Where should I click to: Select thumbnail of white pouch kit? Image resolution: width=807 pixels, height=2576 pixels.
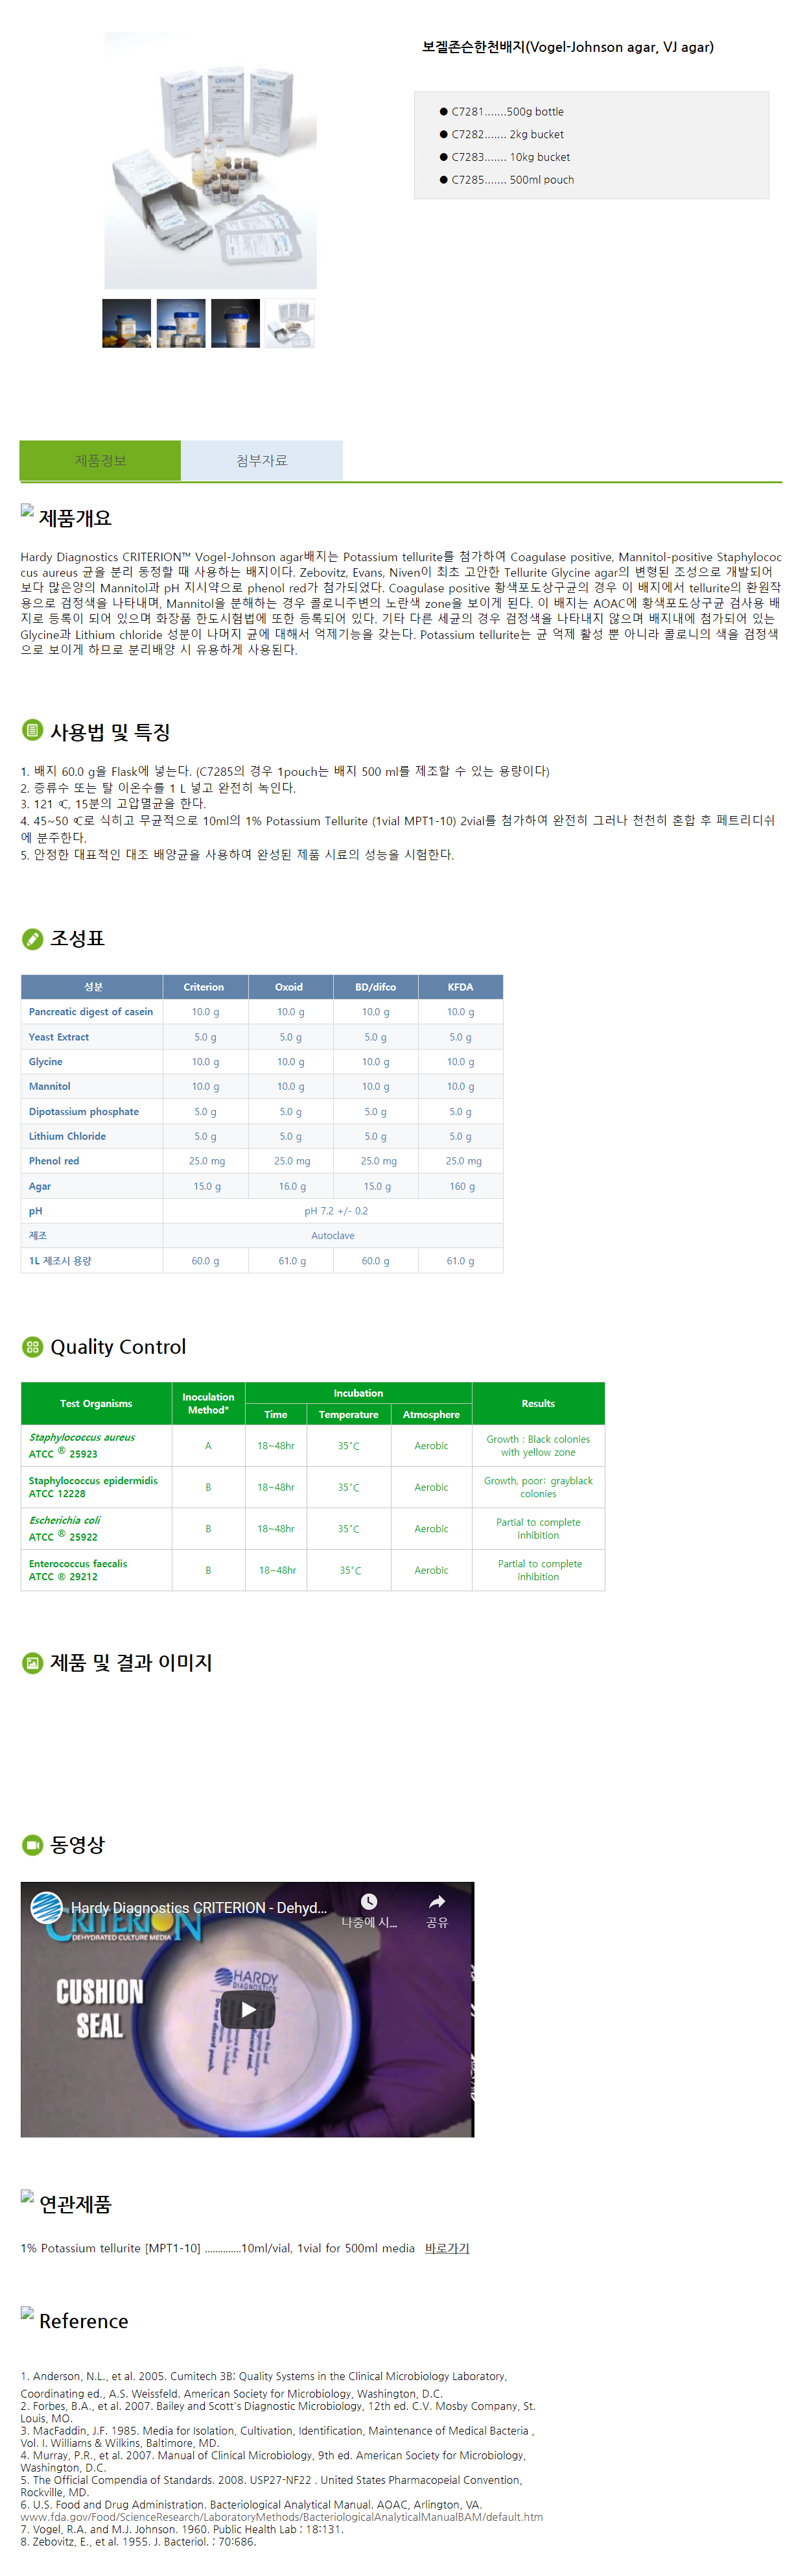point(290,323)
